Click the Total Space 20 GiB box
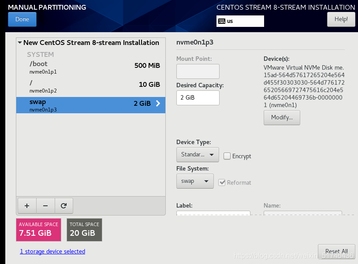The image size is (358, 264). pos(84,230)
